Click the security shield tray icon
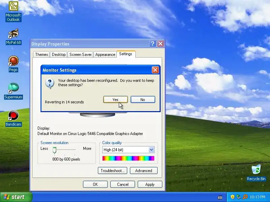Viewport: 270px width, 202px height. coord(233,197)
